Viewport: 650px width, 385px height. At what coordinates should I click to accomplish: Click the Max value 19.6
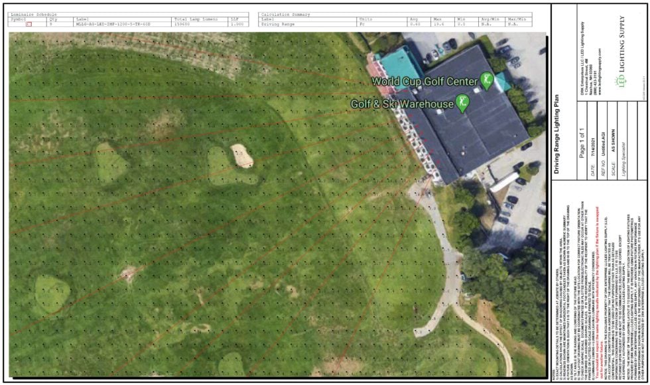(438, 25)
